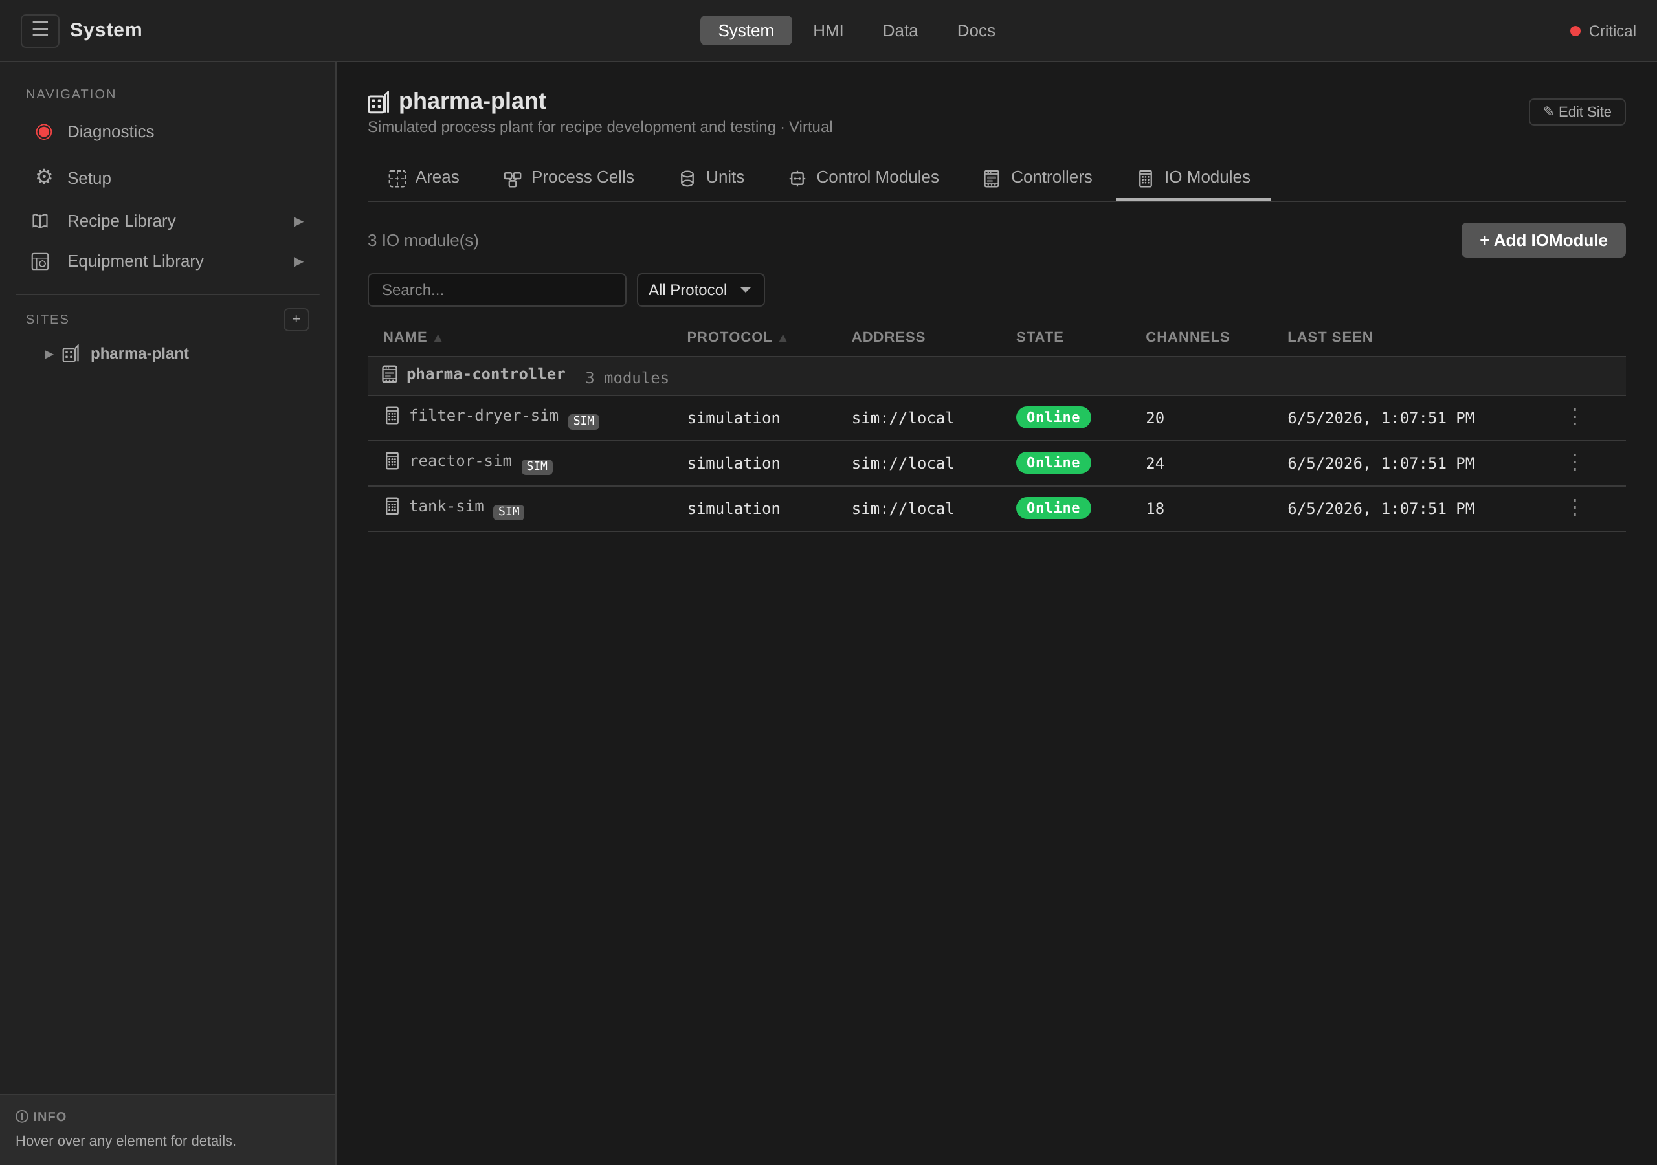1657x1165 pixels.
Task: Click the LAST SEEN column header
Action: [1329, 337]
